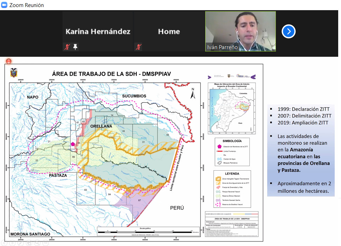Click the Ecuador coat of arms on map
This screenshot has width=341, height=246.
14,73
